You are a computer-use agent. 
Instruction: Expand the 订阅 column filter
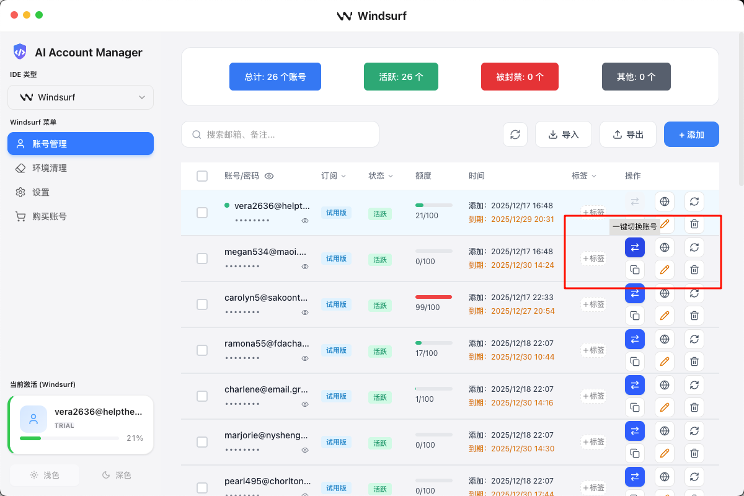tap(334, 176)
